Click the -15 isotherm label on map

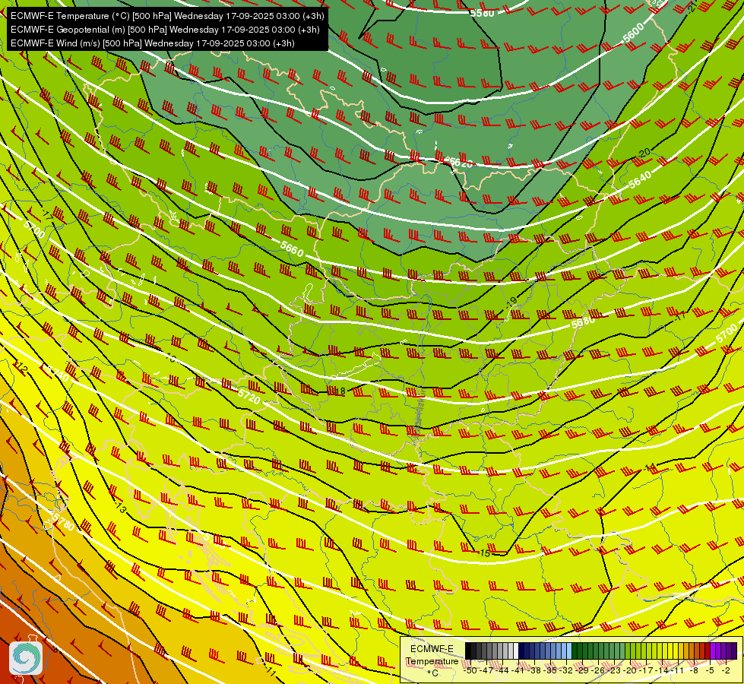click(483, 553)
